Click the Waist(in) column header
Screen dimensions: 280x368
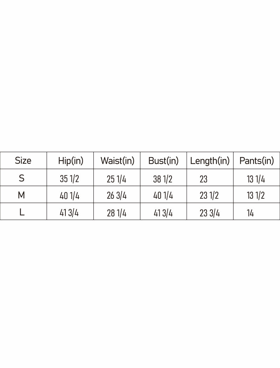117,161
